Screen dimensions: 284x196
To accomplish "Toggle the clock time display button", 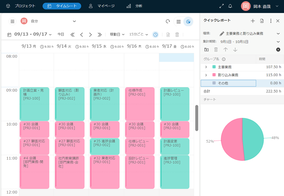I will [156, 34].
